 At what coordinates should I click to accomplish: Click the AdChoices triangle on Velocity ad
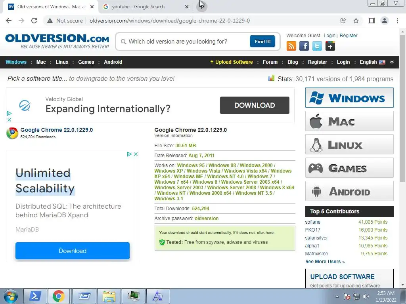click(x=9, y=113)
